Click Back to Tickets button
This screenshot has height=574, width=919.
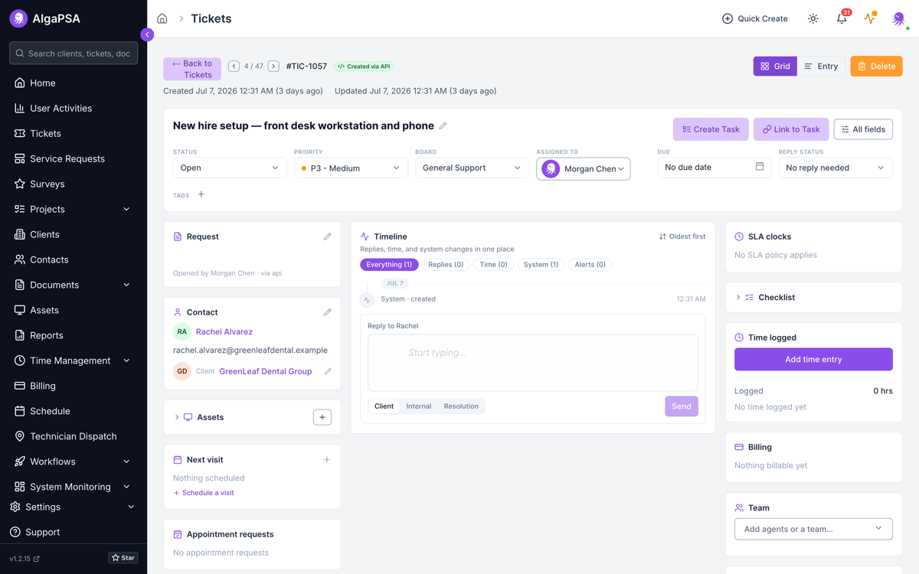[x=192, y=69]
